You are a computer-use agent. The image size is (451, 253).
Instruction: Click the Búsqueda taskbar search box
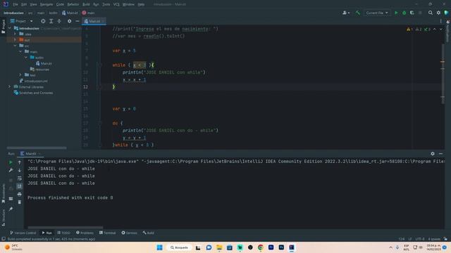pyautogui.click(x=179, y=247)
